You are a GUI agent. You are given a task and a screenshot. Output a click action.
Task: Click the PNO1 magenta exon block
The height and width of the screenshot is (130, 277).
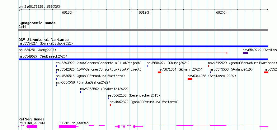[x=32, y=127]
